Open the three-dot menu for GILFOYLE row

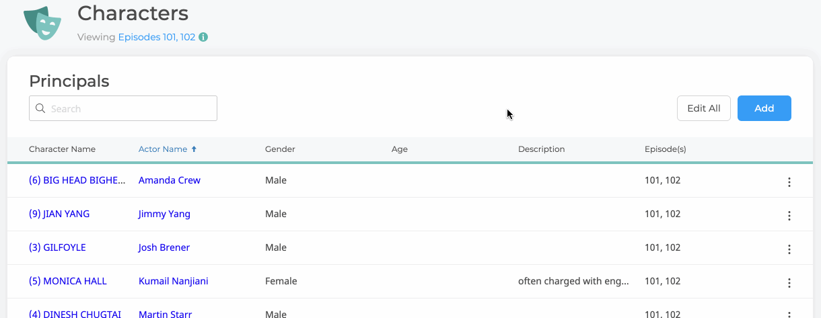tap(789, 249)
